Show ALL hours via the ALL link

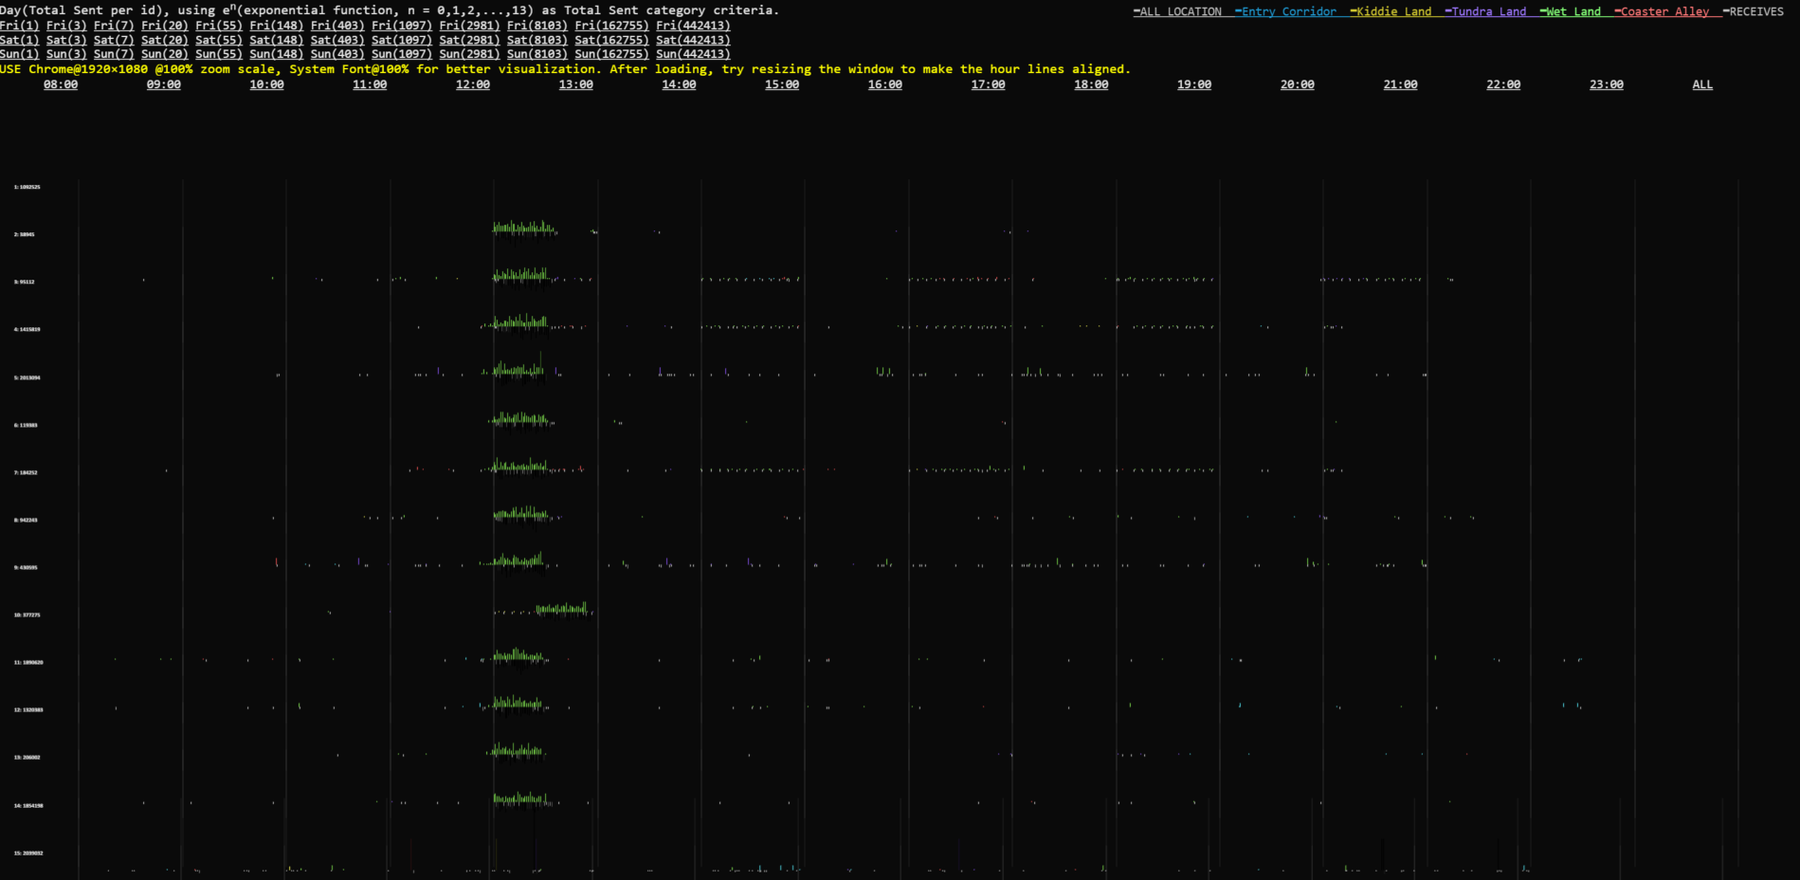pos(1703,84)
